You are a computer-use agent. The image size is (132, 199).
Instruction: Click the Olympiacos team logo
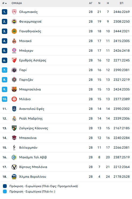(14, 12)
